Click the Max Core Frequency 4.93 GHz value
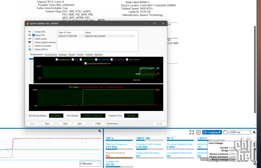This screenshot has height=168, width=261. pyautogui.click(x=111, y=147)
